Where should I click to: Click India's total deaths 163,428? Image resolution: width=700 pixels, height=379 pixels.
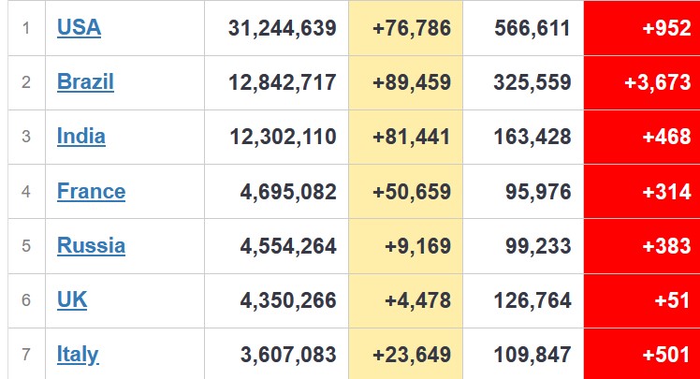point(532,137)
